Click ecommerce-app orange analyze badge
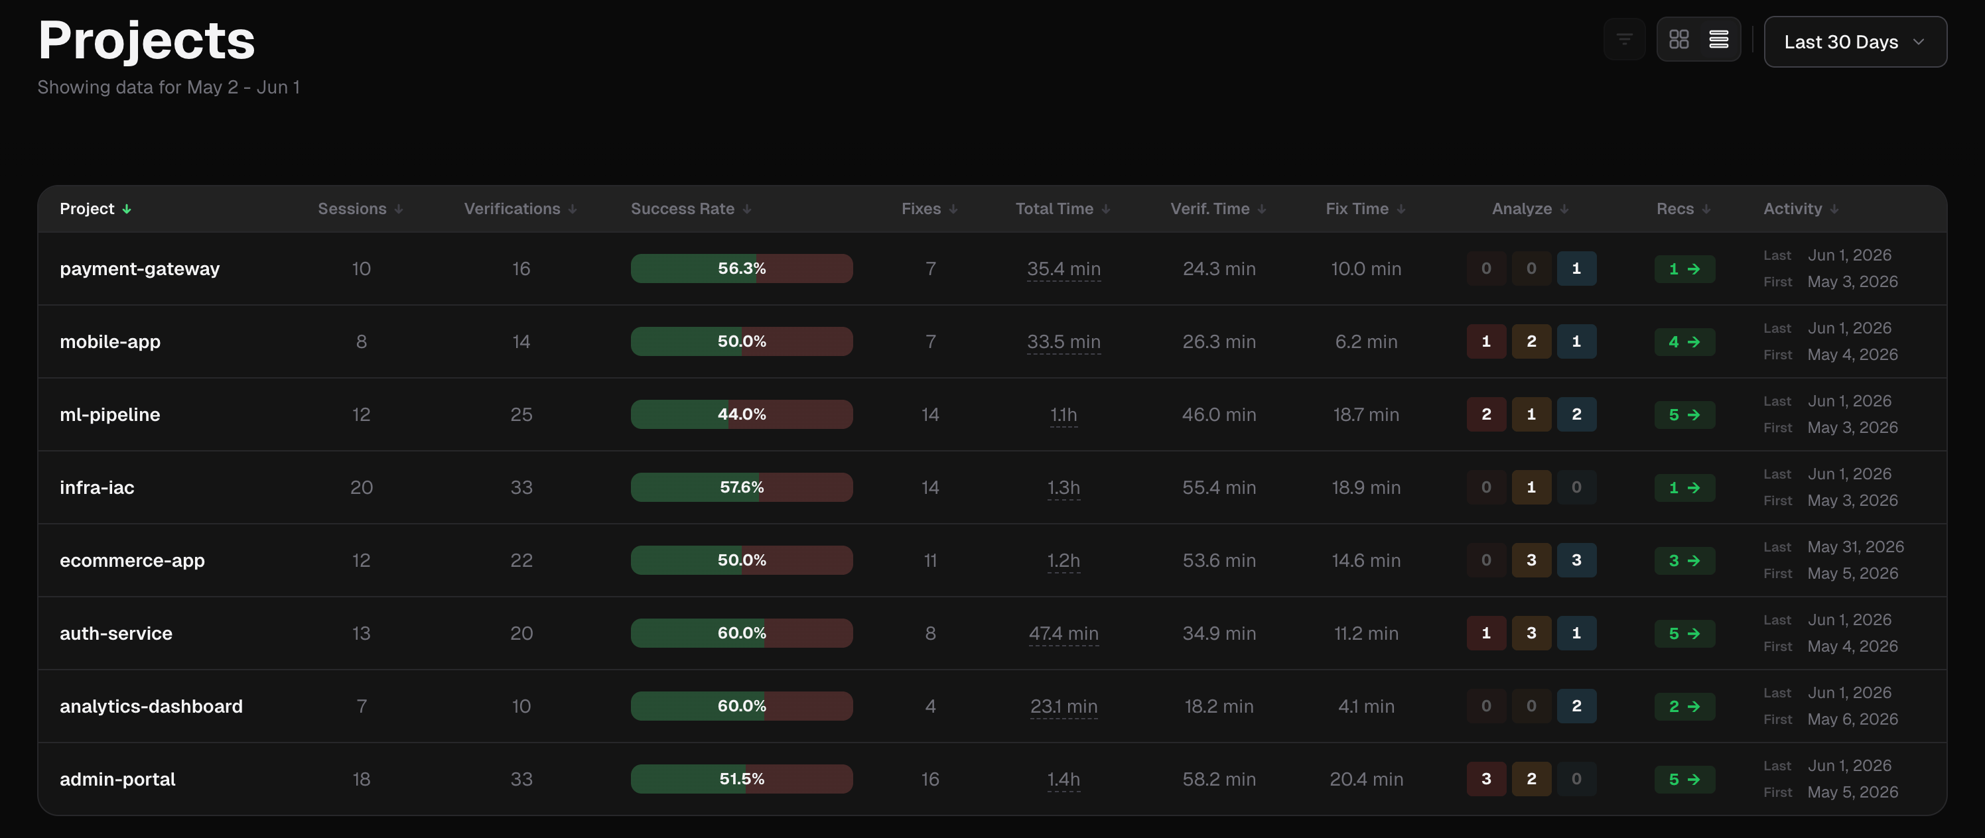 [1531, 561]
